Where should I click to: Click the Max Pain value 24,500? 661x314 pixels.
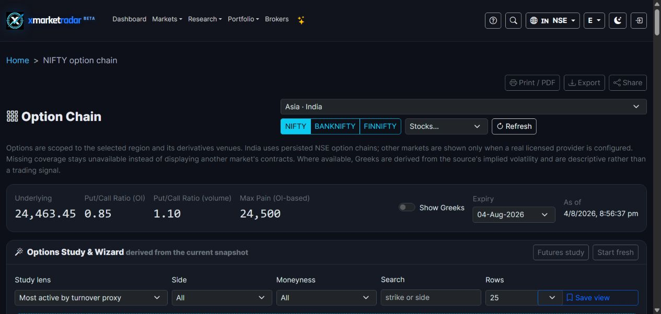coord(260,213)
